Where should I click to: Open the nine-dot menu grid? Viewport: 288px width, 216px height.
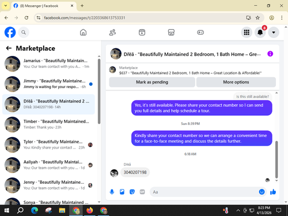[x=247, y=32]
